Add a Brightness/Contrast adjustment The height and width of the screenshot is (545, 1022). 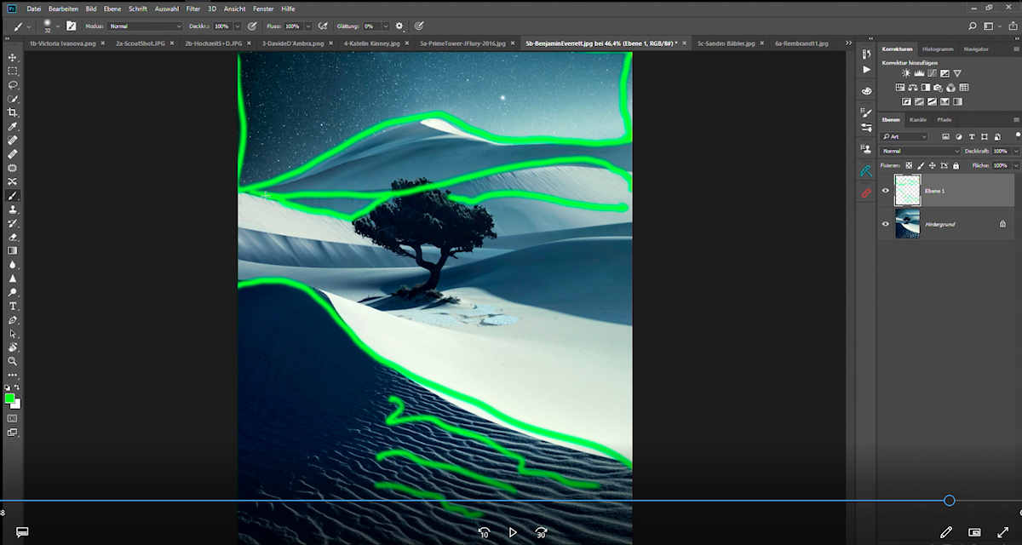tap(905, 73)
